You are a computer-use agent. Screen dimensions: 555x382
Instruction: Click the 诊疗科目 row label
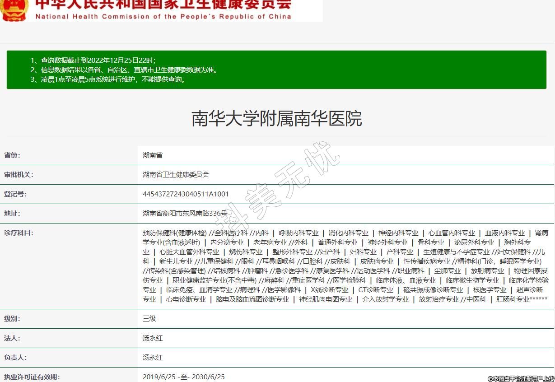(x=19, y=233)
